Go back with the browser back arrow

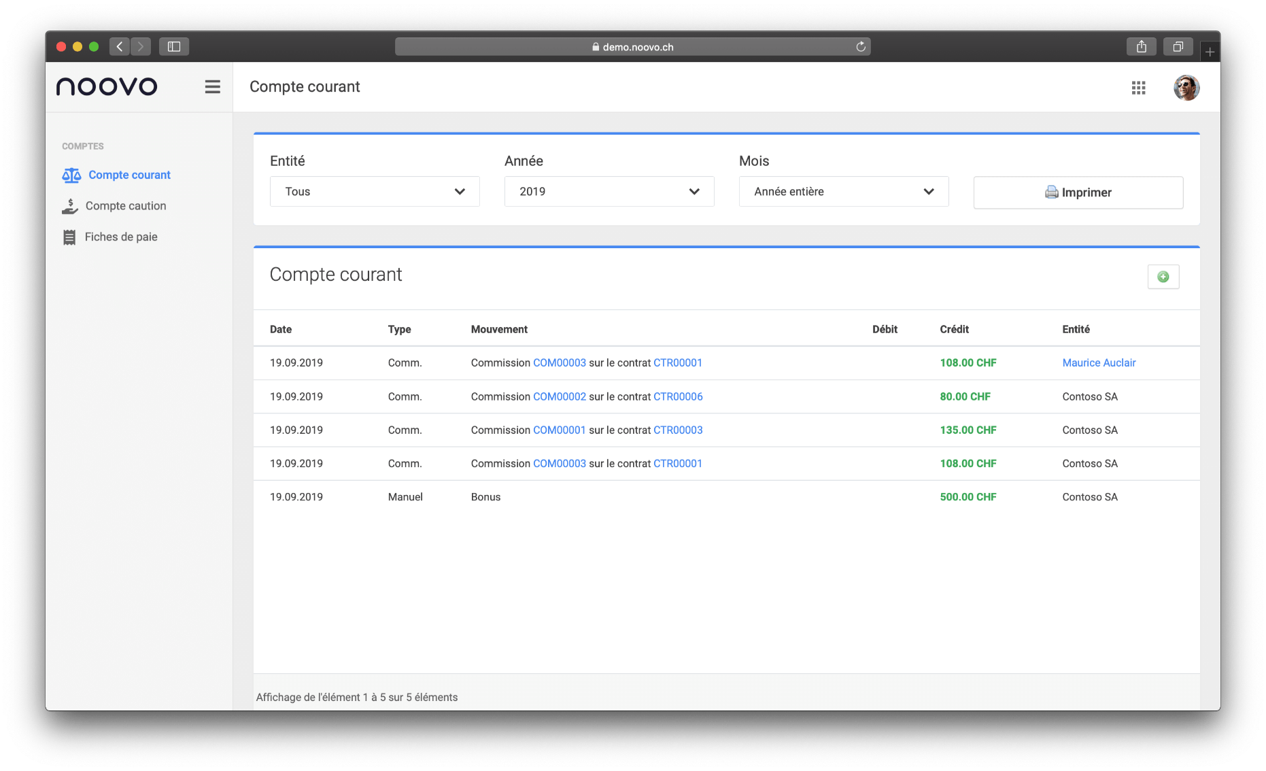click(120, 47)
